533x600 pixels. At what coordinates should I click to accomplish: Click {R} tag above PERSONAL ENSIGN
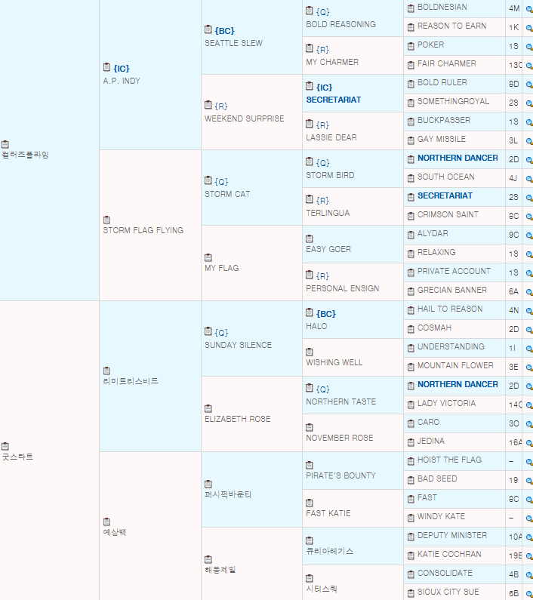click(x=322, y=276)
